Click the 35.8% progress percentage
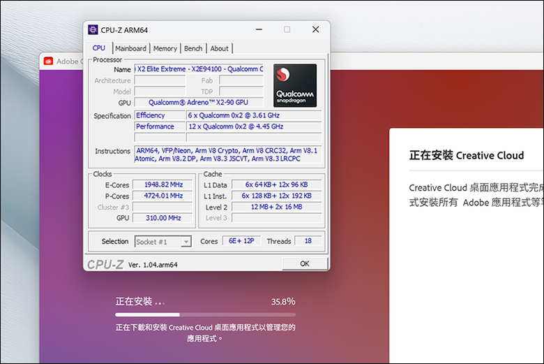The image size is (544, 364). point(283,302)
